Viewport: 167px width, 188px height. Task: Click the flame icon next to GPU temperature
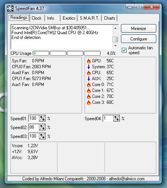[89, 61]
